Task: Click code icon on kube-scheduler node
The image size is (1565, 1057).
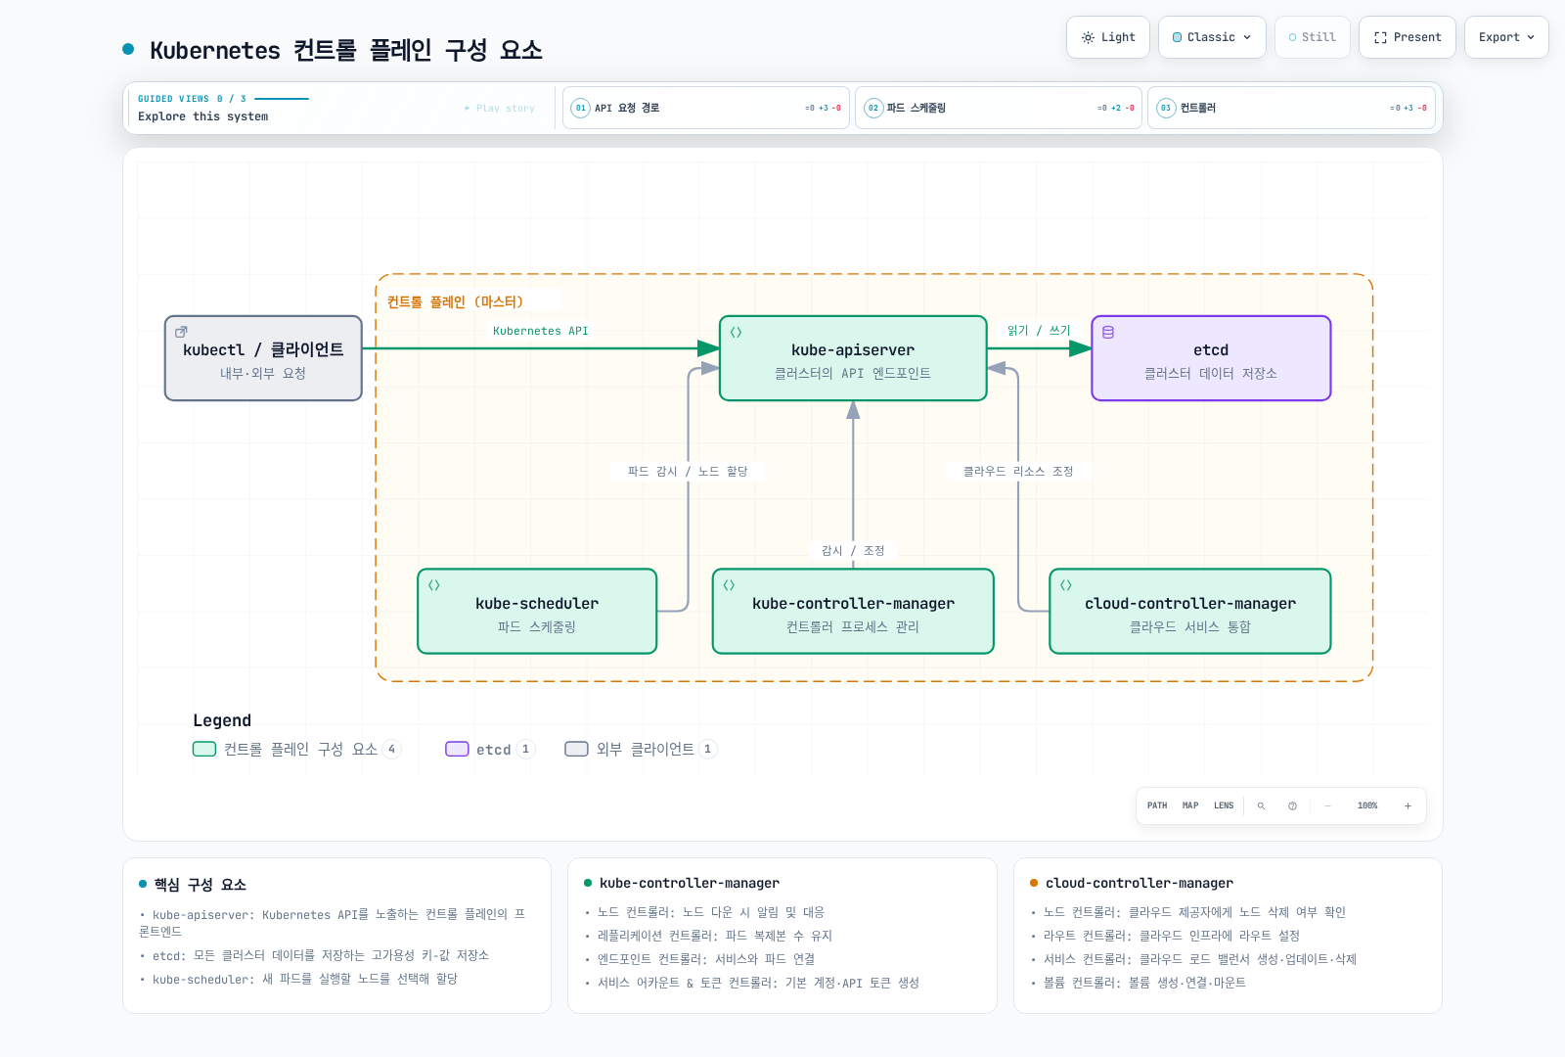Action: (x=434, y=585)
